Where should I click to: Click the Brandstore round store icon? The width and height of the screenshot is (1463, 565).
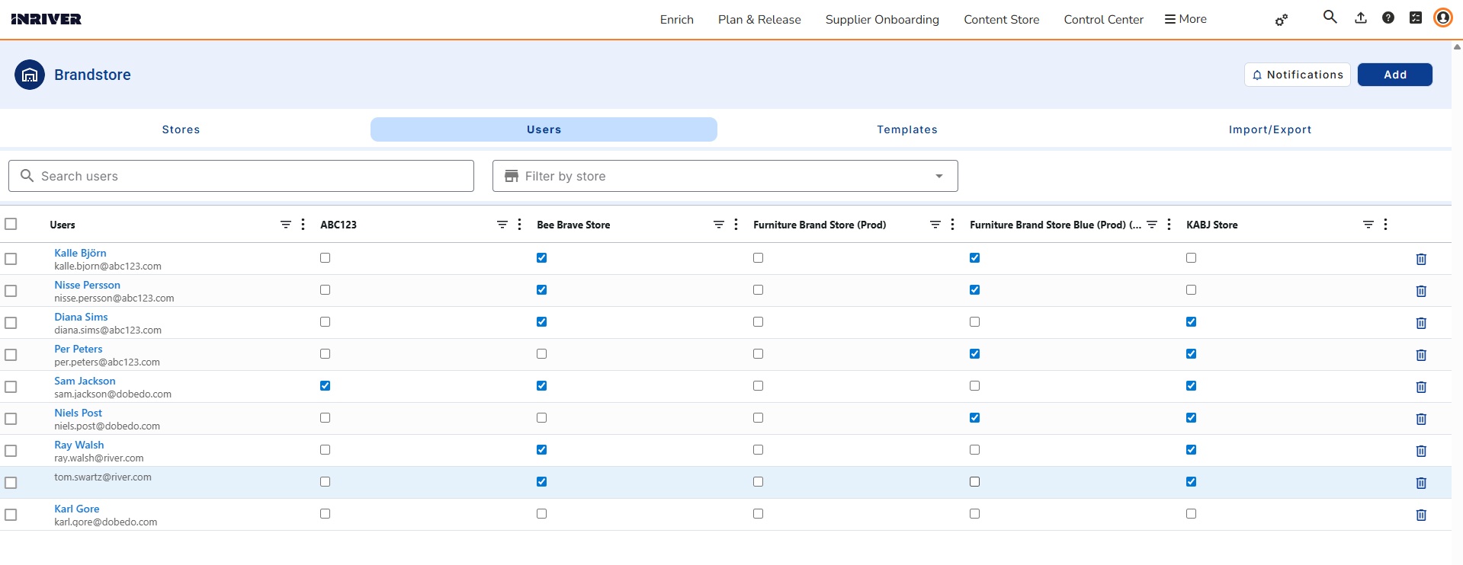[x=30, y=75]
